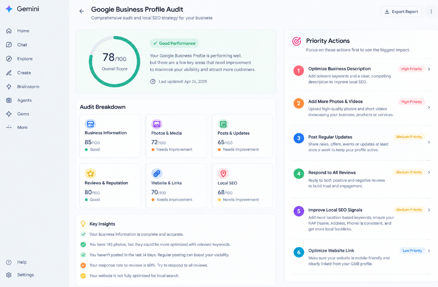Image resolution: width=438 pixels, height=287 pixels.
Task: Click the Business Information storefront icon
Action: [90, 124]
